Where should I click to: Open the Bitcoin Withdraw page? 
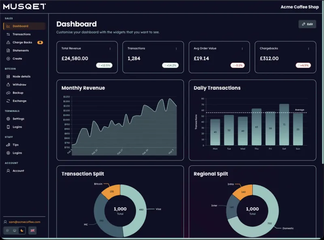coord(19,84)
